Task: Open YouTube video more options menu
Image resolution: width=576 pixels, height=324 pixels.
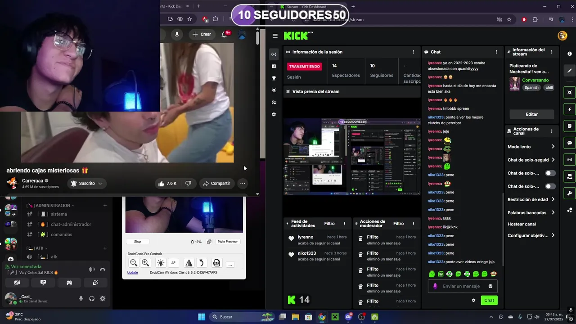Action: click(x=243, y=183)
